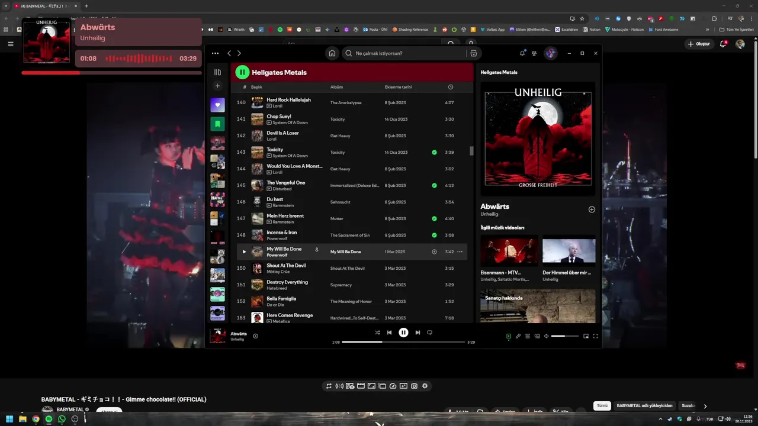Viewport: 758px width, 426px height.
Task: Open the green bookmark Episodes item
Action: tap(217, 124)
